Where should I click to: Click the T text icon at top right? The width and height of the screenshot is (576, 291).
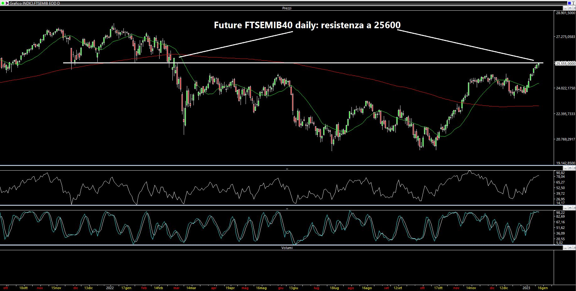coord(573,3)
